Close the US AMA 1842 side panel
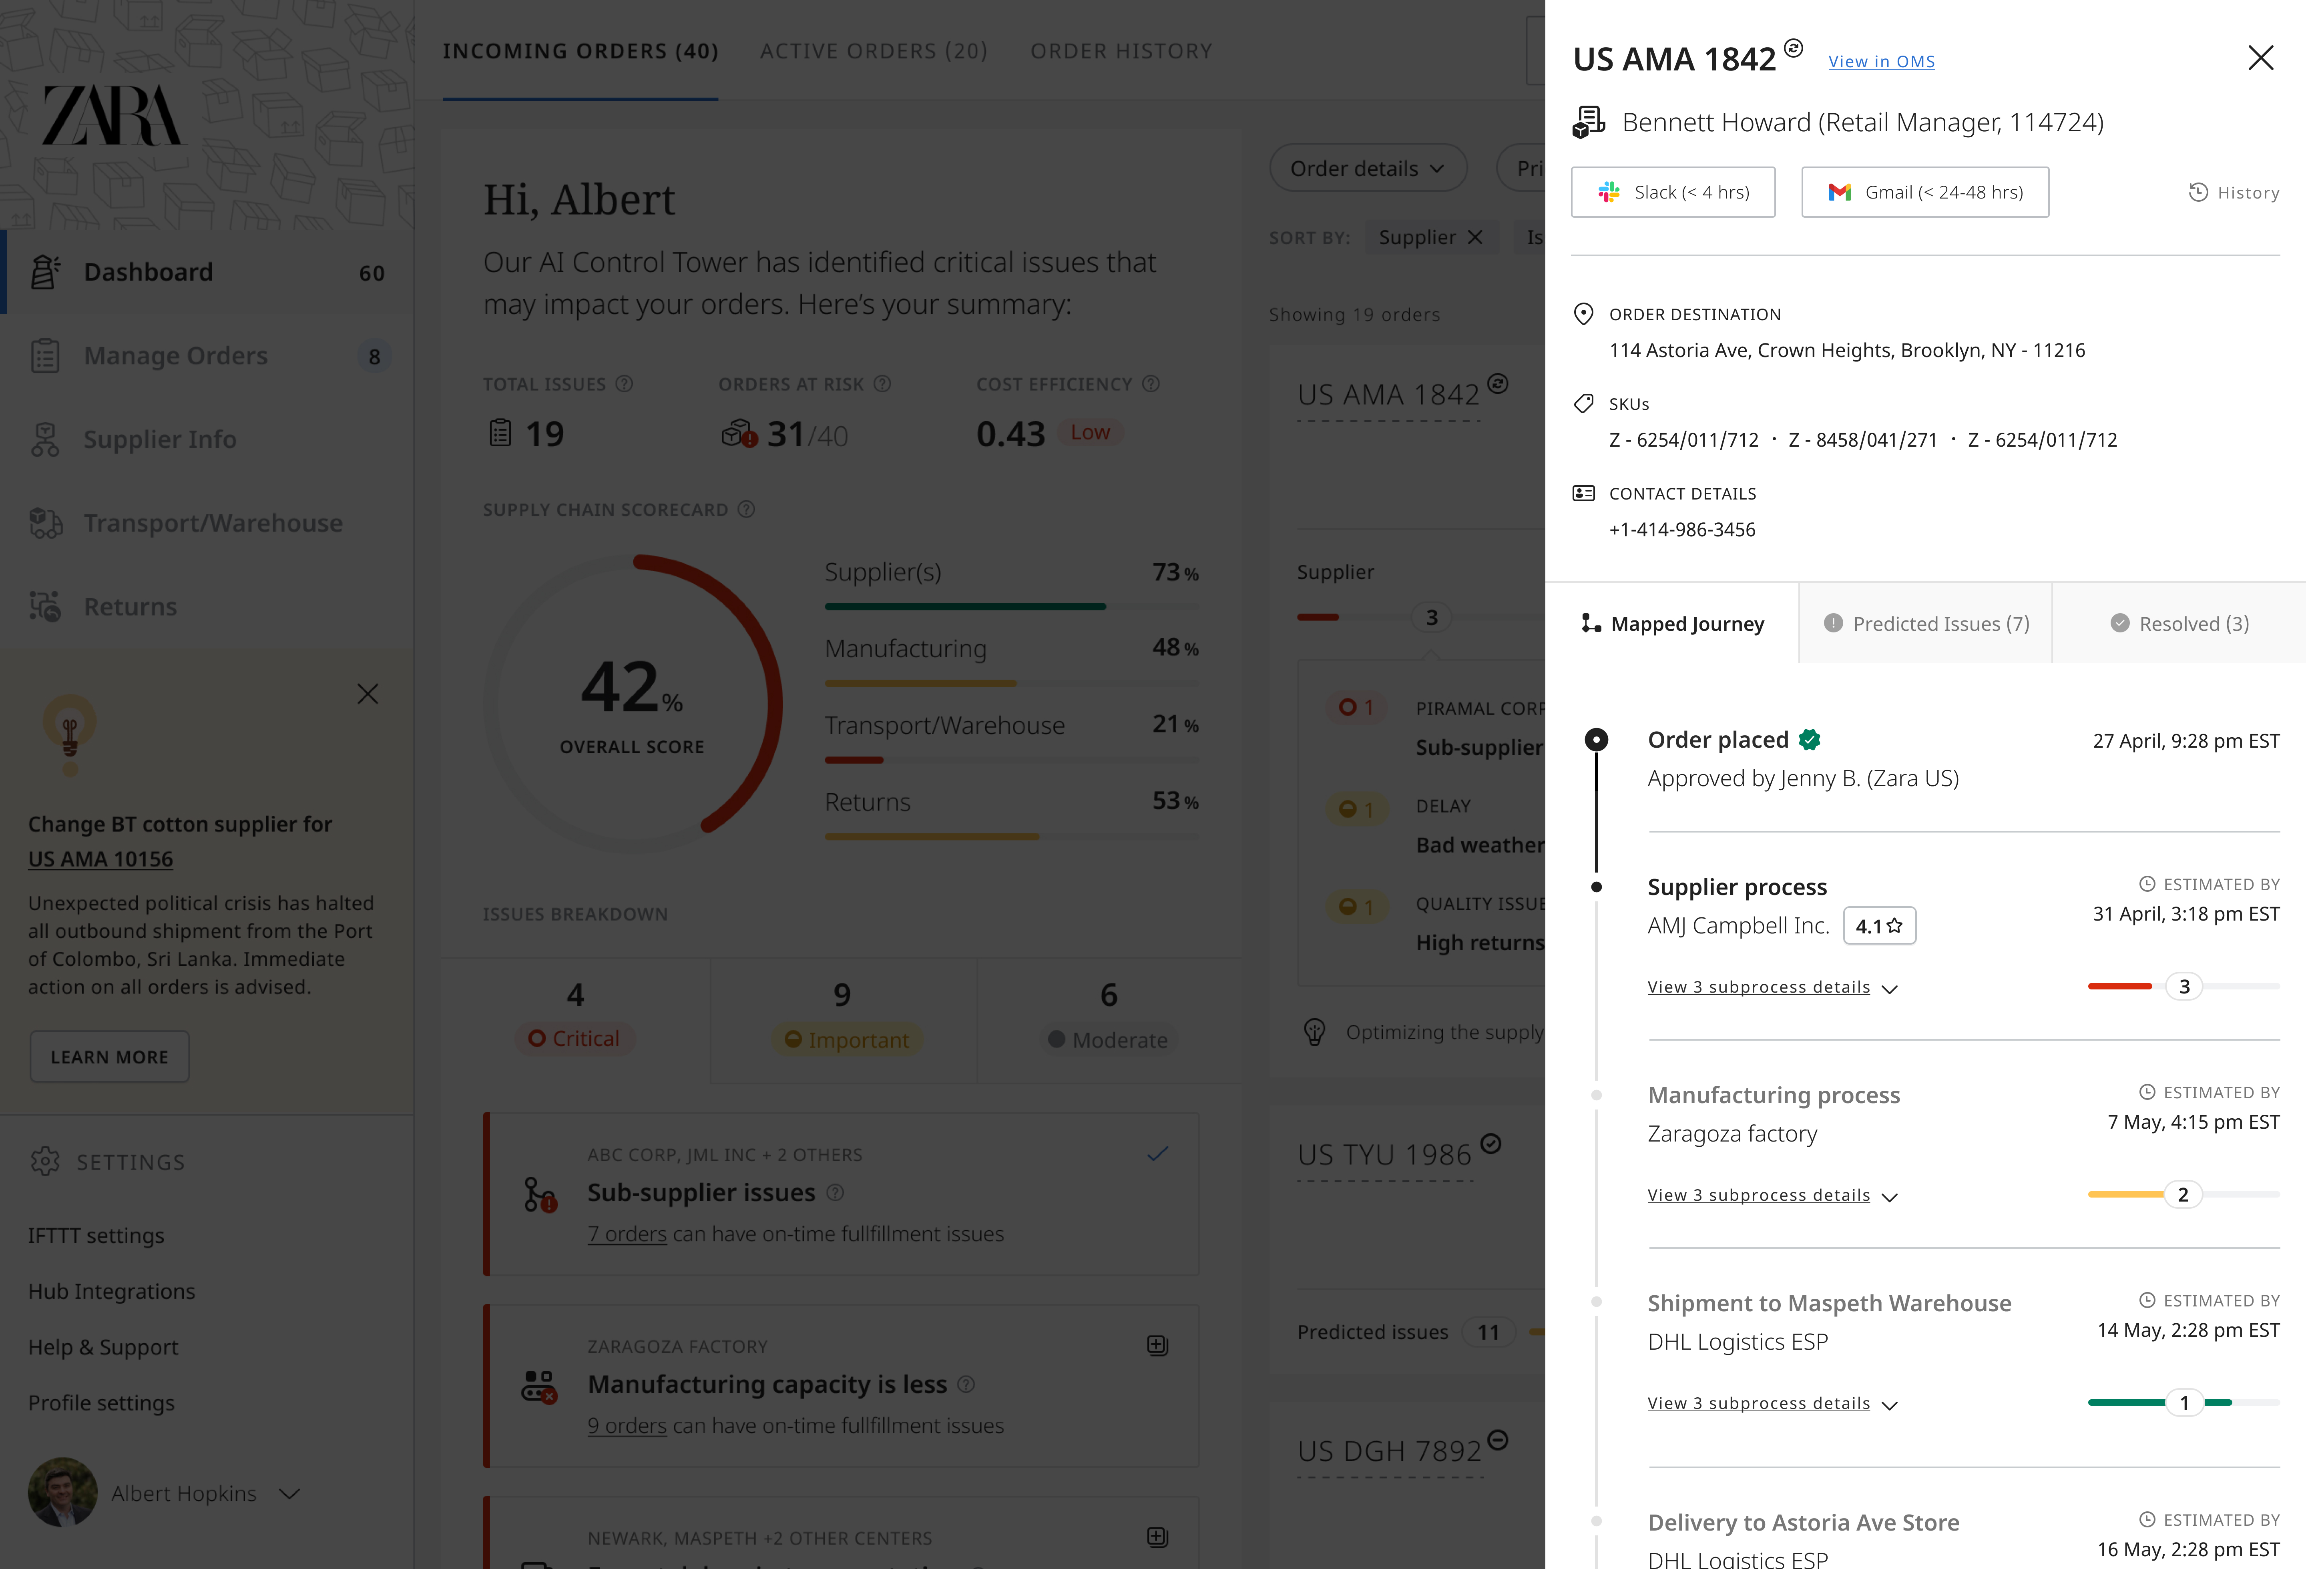Screen dimensions: 2306x1569 [2260, 58]
